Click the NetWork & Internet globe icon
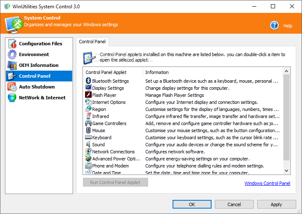This screenshot has width=302, height=214. coord(12,98)
